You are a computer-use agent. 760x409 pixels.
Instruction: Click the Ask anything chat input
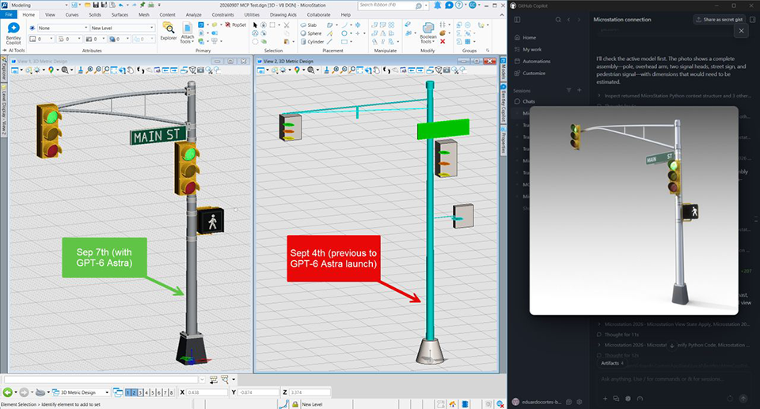click(x=674, y=379)
